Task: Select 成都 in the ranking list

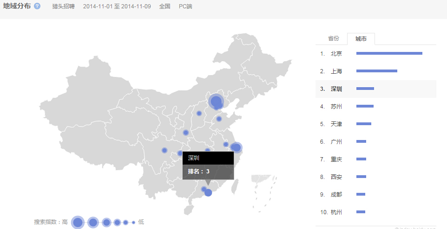Action: (336, 195)
